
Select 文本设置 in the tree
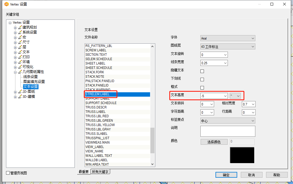[x=31, y=87]
